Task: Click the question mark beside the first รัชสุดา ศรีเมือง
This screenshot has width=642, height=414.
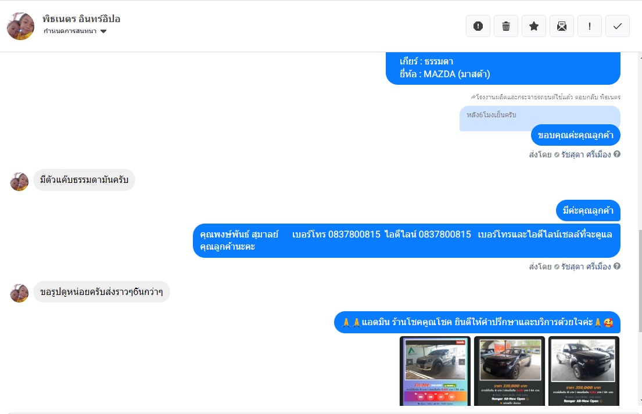Action: coord(616,154)
